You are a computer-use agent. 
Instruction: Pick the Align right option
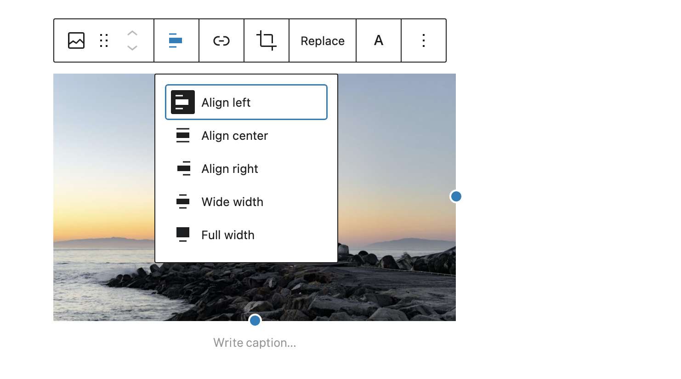coord(246,169)
